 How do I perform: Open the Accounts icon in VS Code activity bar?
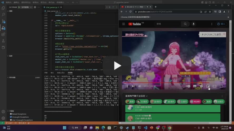point(3,112)
